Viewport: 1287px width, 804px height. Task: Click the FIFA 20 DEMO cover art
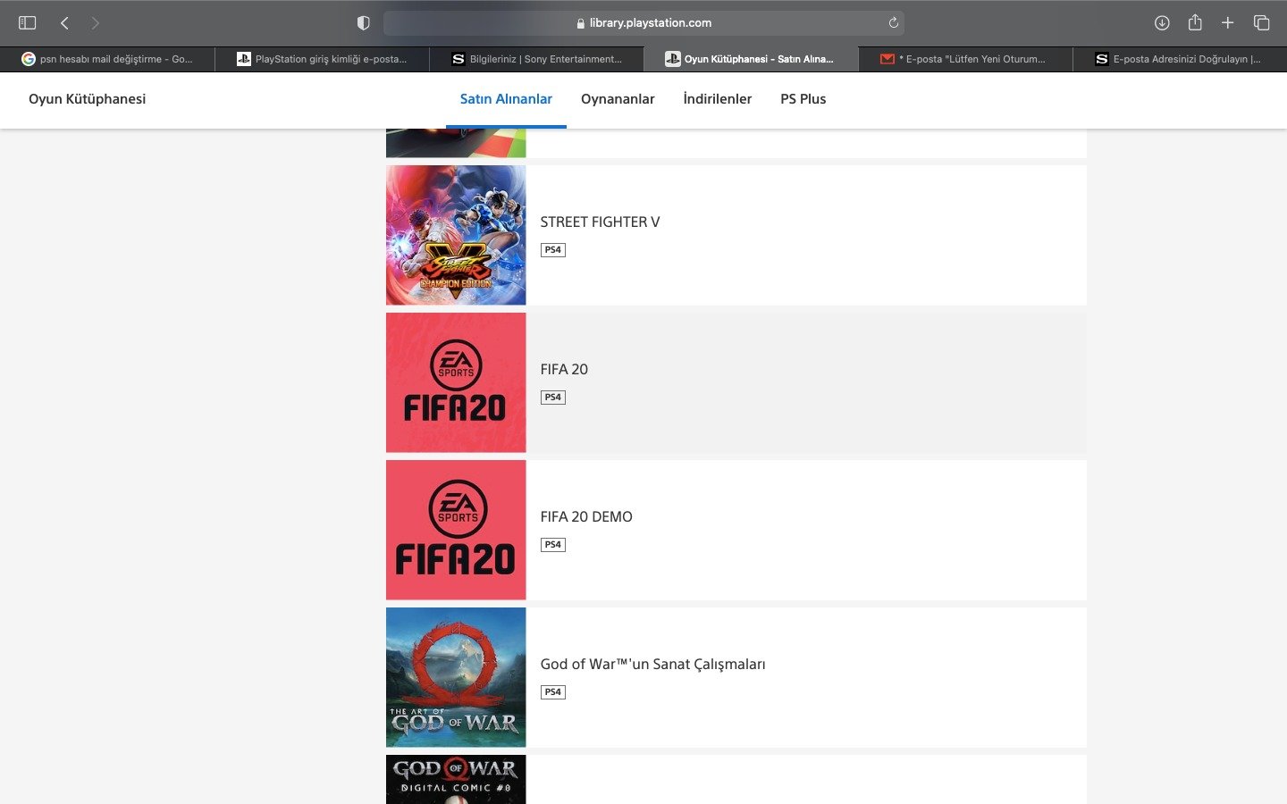[x=456, y=530]
